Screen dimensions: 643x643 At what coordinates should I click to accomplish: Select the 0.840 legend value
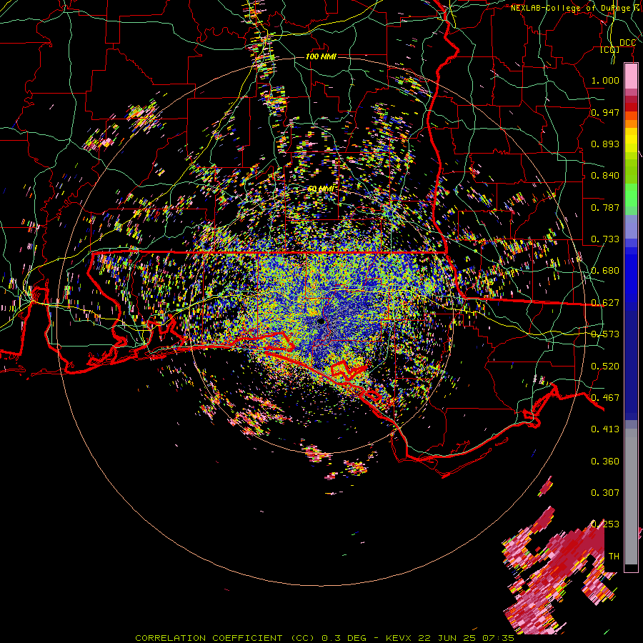(x=605, y=175)
